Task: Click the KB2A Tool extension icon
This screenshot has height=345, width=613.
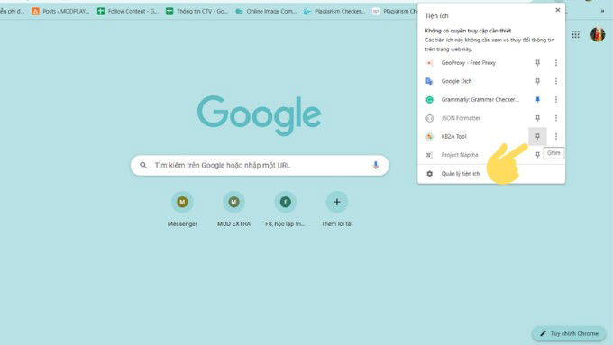Action: pos(430,136)
